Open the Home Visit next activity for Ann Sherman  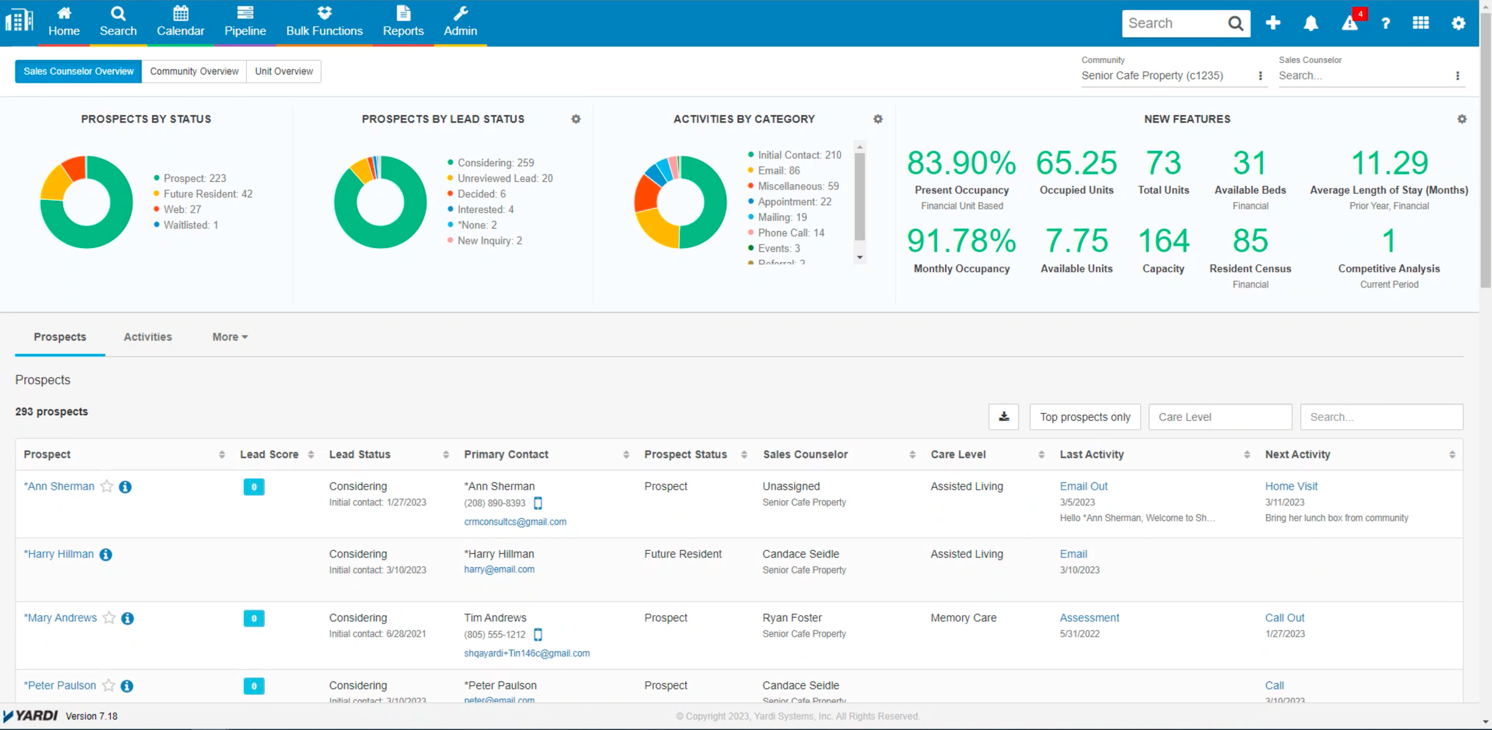[1291, 486]
